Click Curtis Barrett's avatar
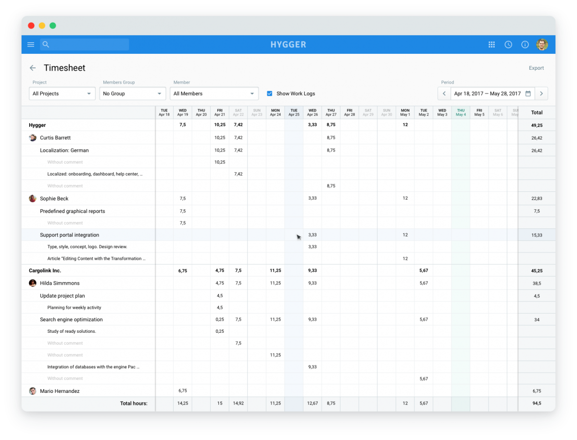 pos(33,138)
